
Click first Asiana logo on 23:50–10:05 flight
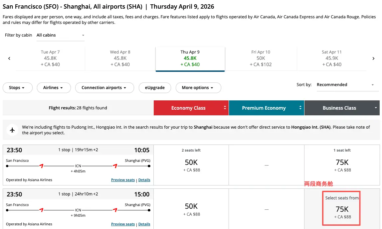pyautogui.click(x=41, y=166)
